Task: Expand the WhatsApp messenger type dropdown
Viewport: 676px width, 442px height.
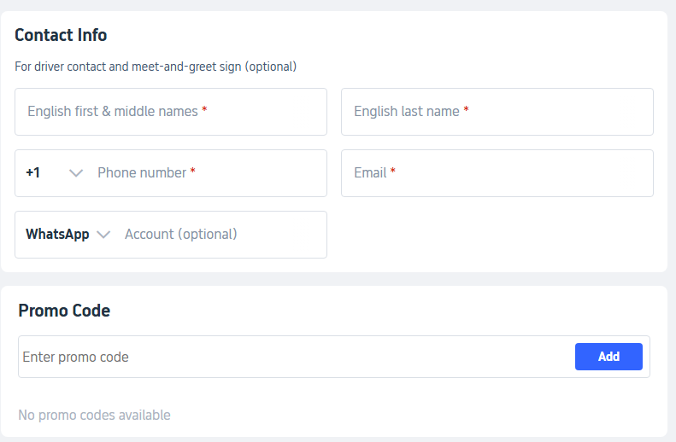Action: 68,235
